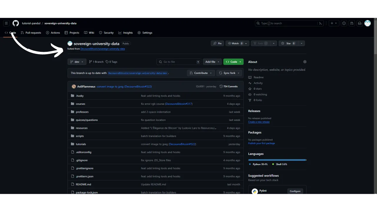Pin this repository
This screenshot has height=212, width=377.
coord(218,43)
